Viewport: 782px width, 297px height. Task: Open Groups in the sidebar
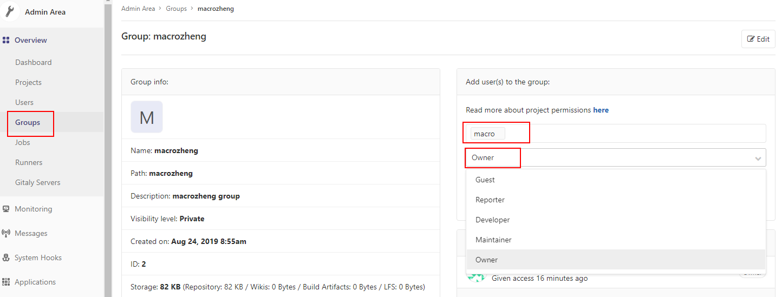coord(28,122)
